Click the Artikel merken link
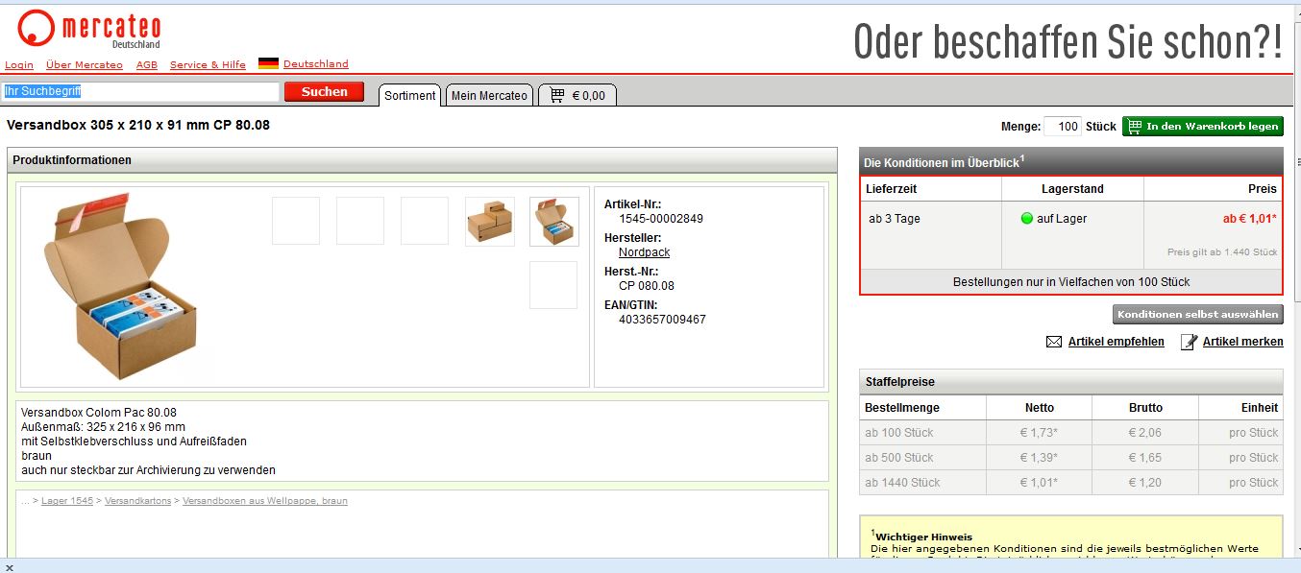 [x=1243, y=342]
